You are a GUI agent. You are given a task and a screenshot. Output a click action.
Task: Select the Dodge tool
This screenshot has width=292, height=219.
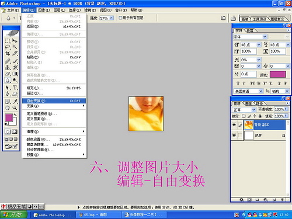coord(15,80)
